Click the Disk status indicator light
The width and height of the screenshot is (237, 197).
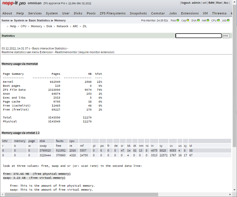tap(198, 20)
